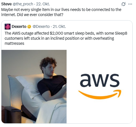Click the dark bedside hub device in photo
Screen dimensions: 136x127
pyautogui.click(x=13, y=115)
